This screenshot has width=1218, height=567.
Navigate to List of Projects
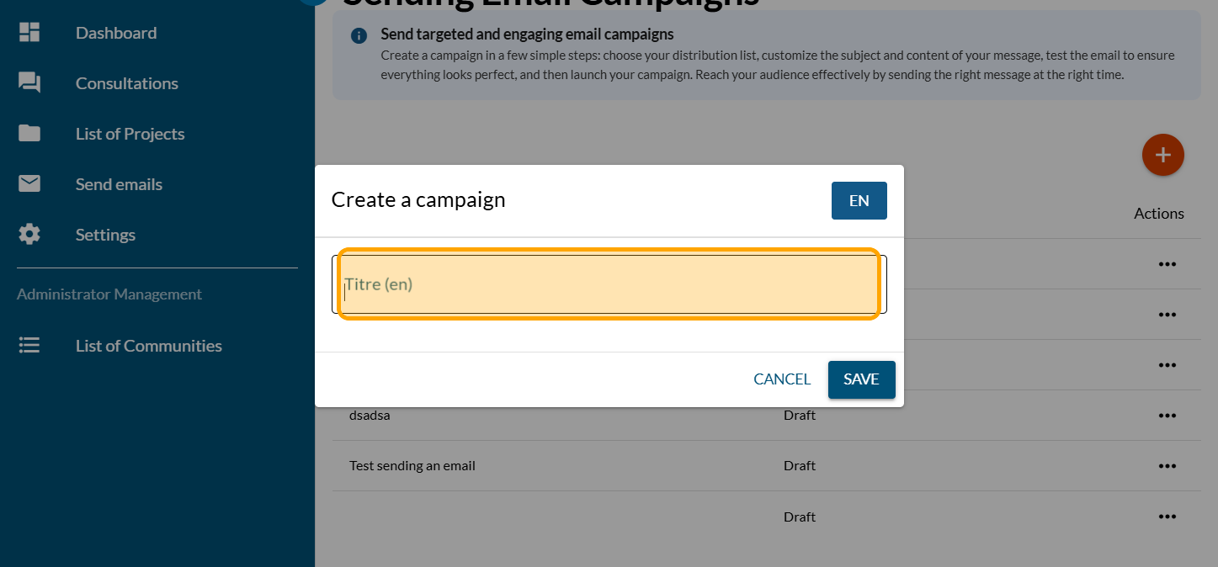130,134
